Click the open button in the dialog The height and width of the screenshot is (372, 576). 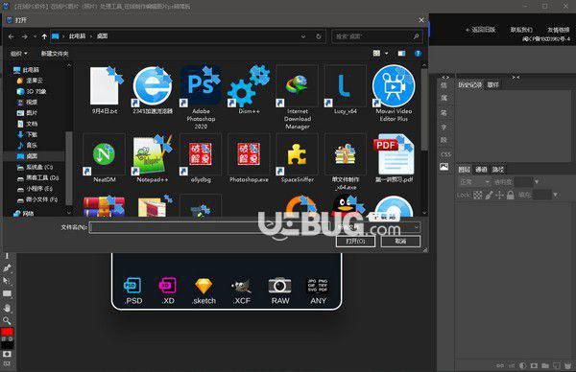tap(355, 241)
